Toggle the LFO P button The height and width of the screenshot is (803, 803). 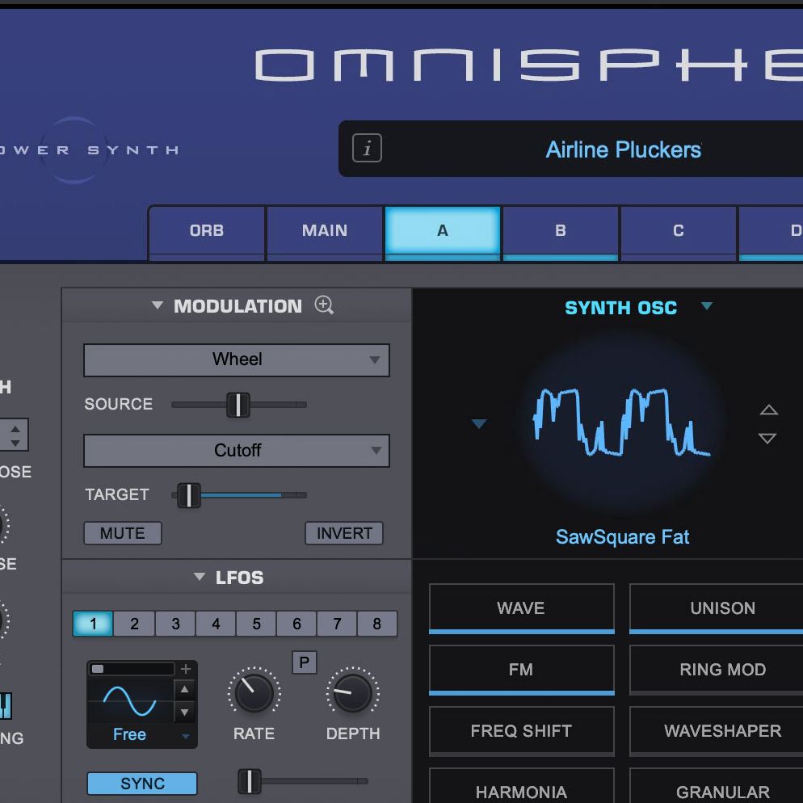click(305, 662)
